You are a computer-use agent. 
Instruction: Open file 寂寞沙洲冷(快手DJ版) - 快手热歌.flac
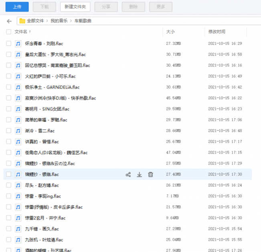pos(61,98)
